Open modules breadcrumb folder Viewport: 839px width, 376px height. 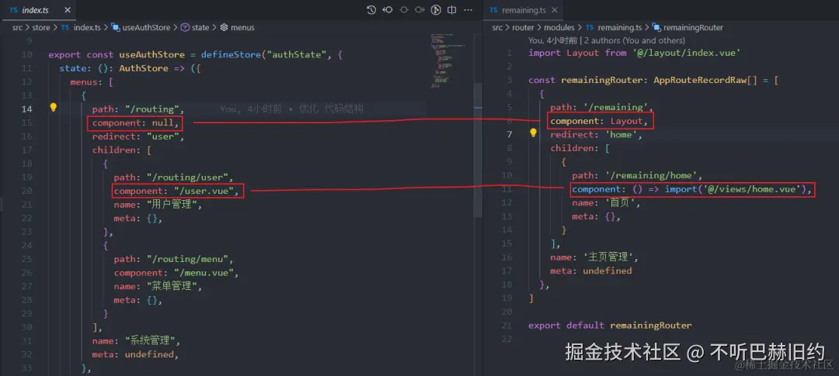558,27
